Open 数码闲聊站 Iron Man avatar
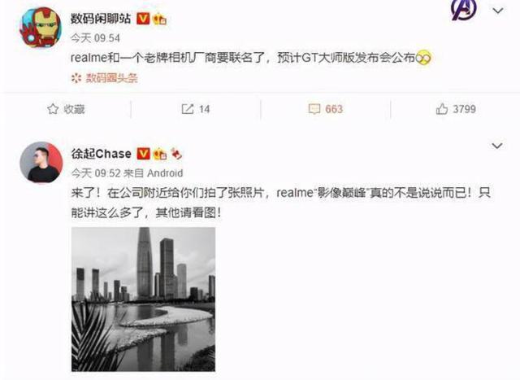The width and height of the screenshot is (520, 380). [41, 27]
